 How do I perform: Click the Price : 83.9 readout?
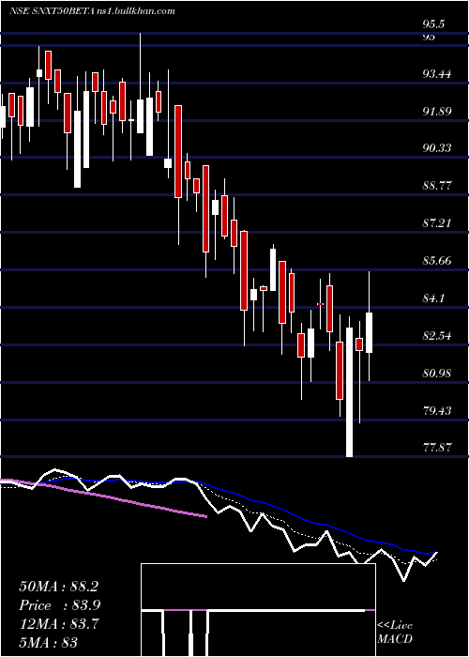click(x=59, y=605)
